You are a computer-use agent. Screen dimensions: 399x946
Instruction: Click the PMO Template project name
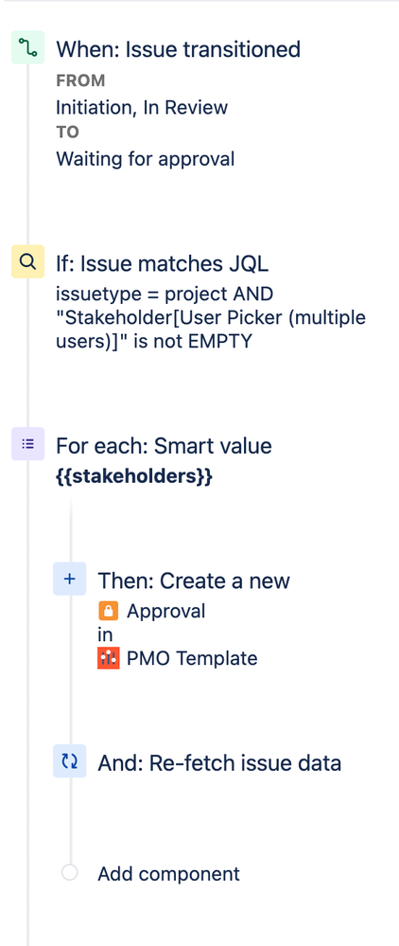pos(192,658)
